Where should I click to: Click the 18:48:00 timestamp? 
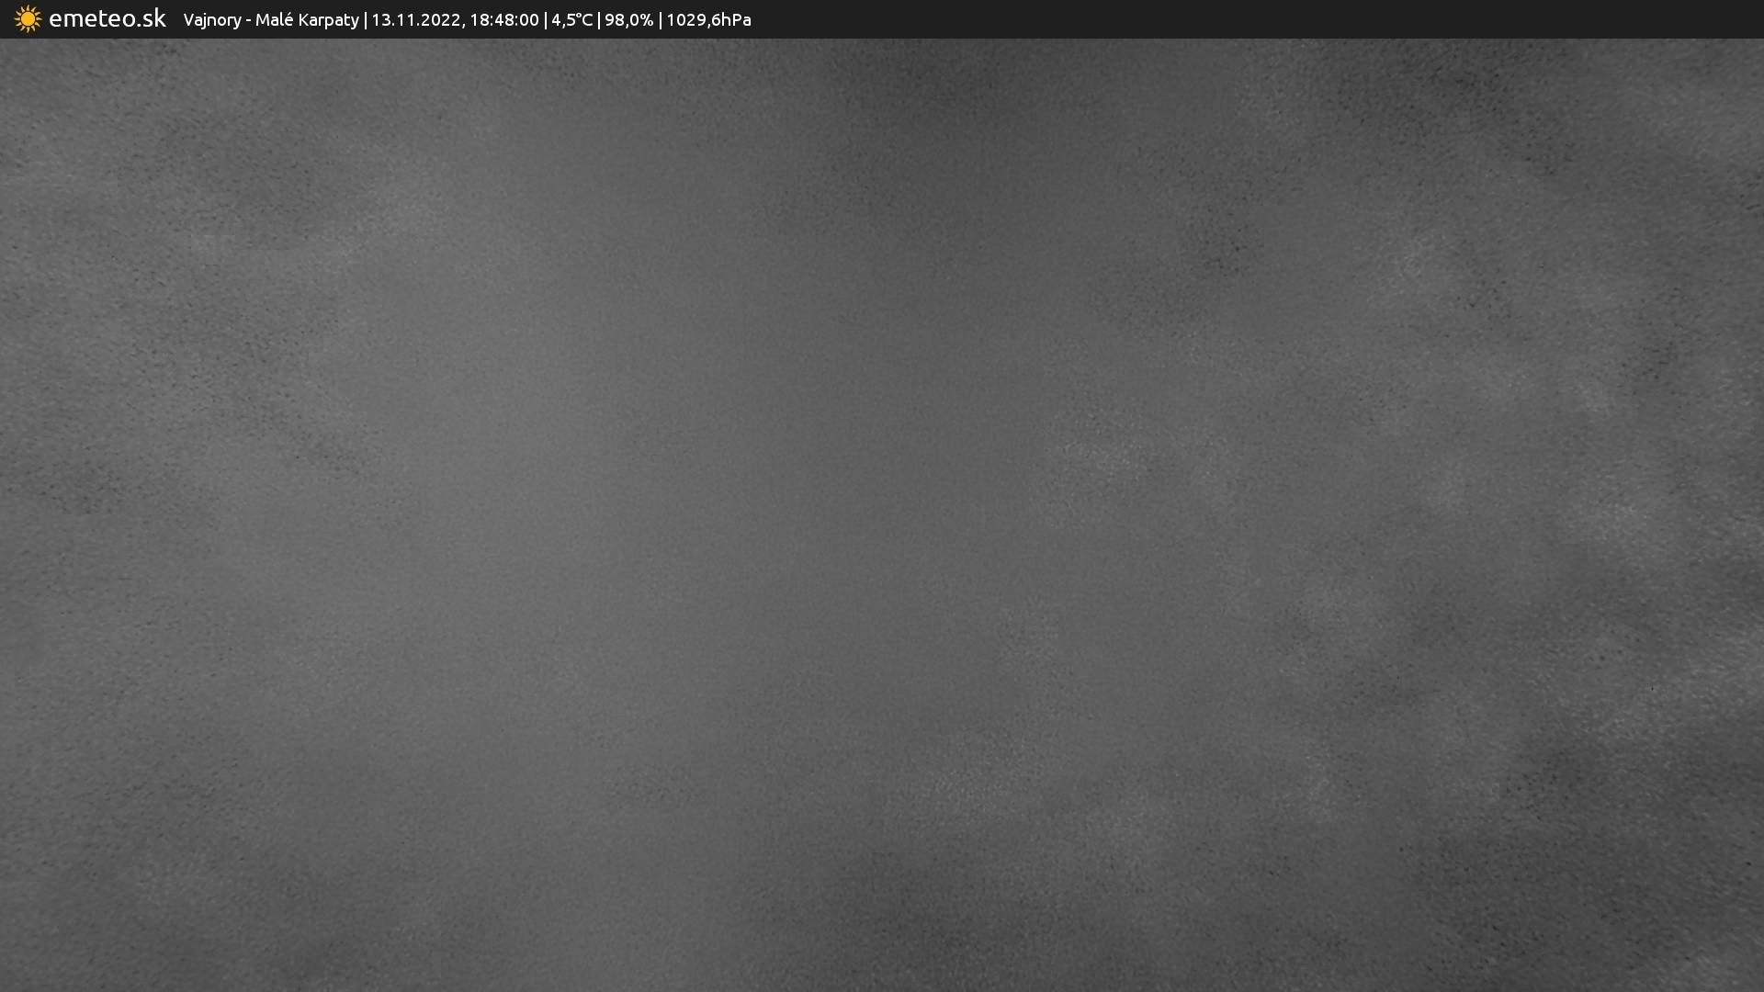tap(503, 20)
